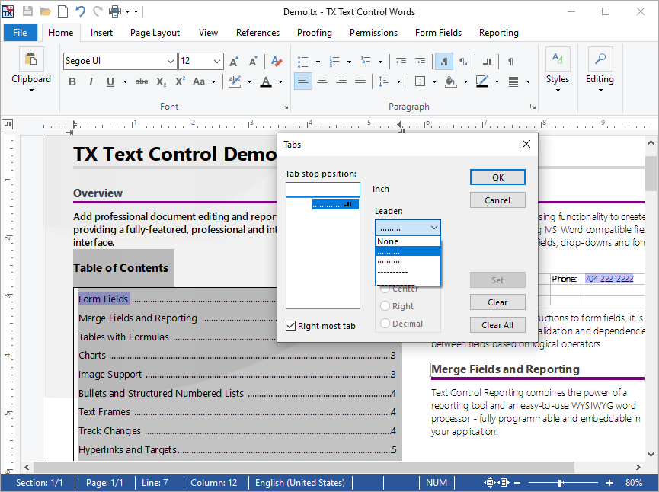The height and width of the screenshot is (492, 659).
Task: Click the Undo arrow icon
Action: click(x=80, y=11)
